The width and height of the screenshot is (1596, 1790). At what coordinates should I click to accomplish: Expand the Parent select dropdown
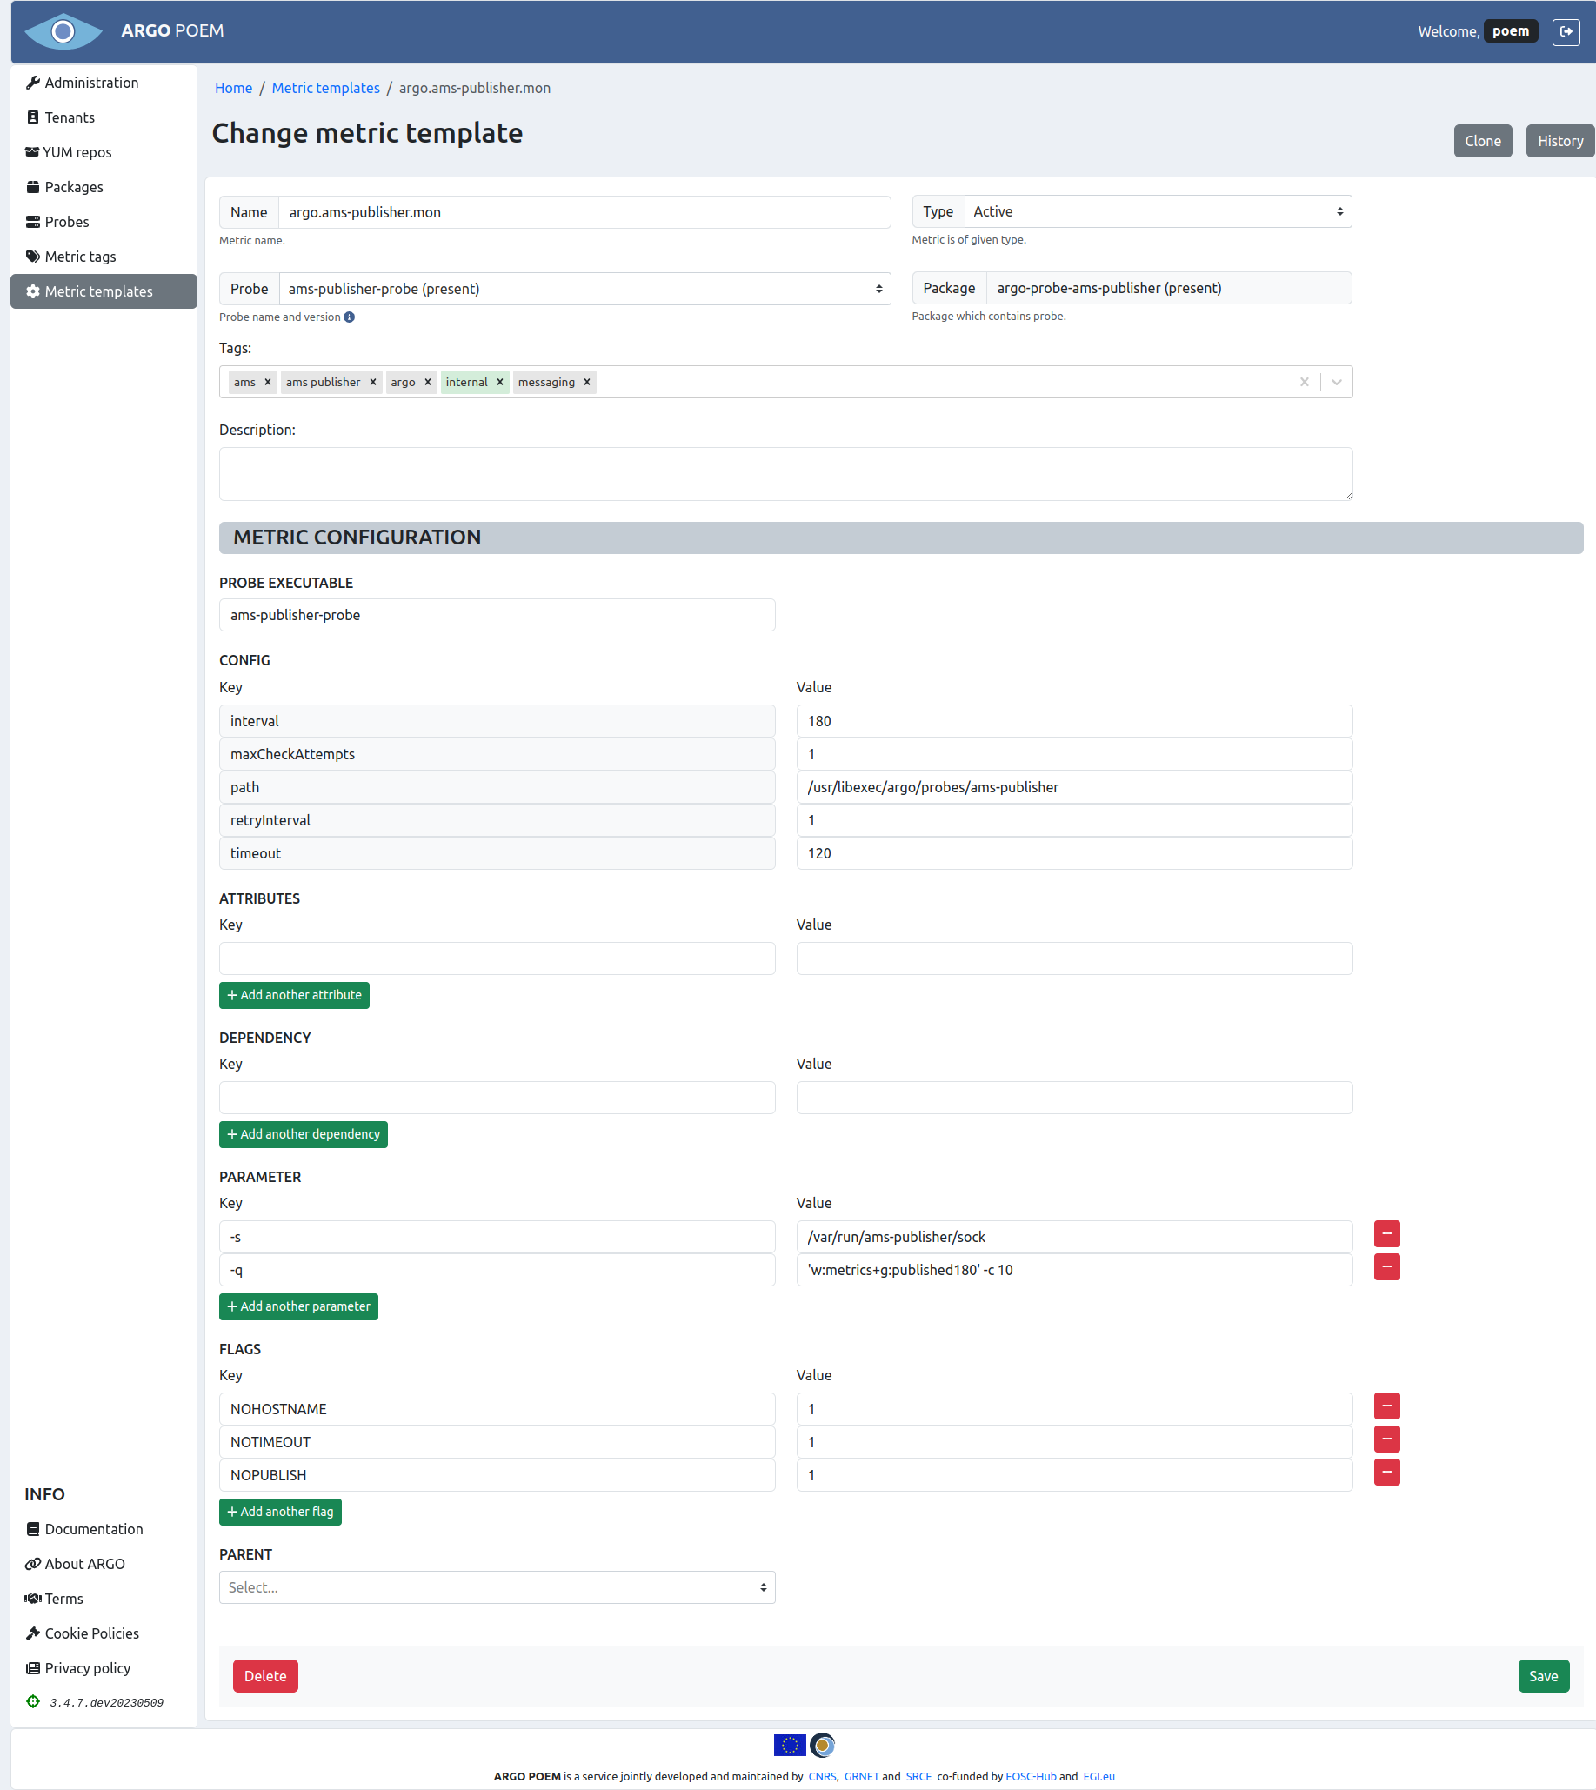[x=497, y=1587]
